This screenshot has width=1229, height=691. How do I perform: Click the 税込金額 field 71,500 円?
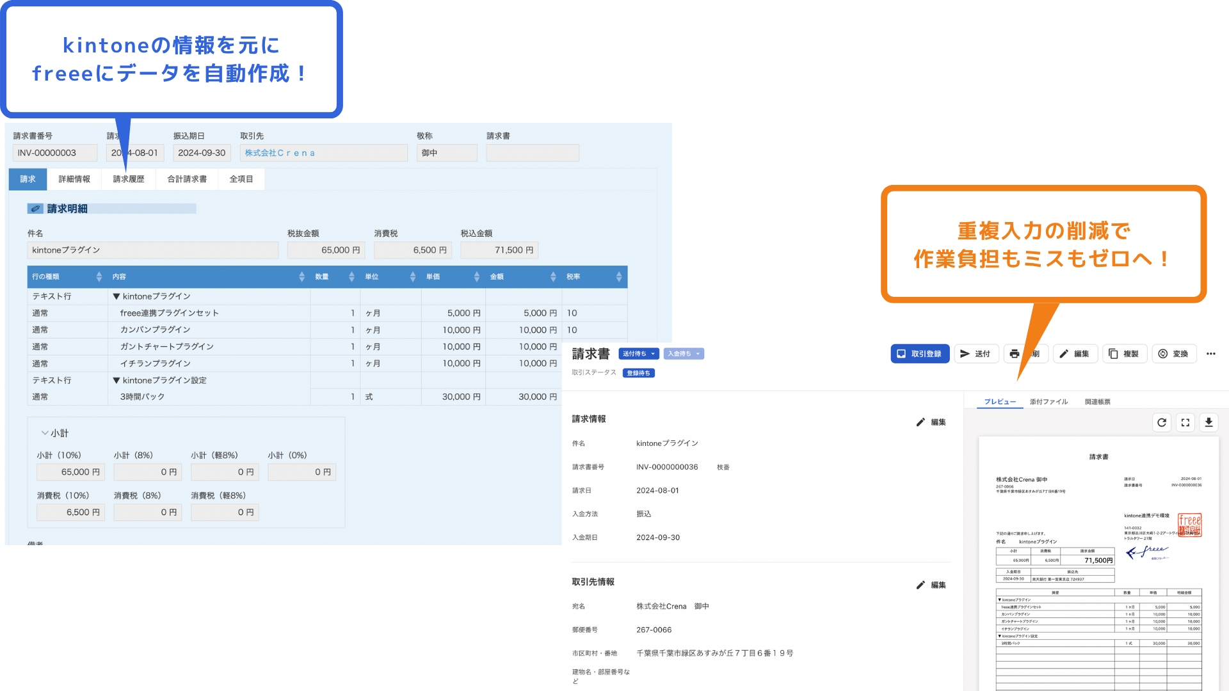click(499, 250)
